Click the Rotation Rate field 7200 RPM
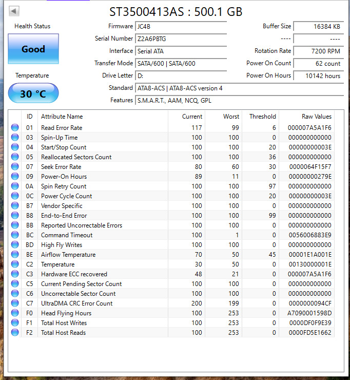The width and height of the screenshot is (350, 380). click(x=319, y=51)
